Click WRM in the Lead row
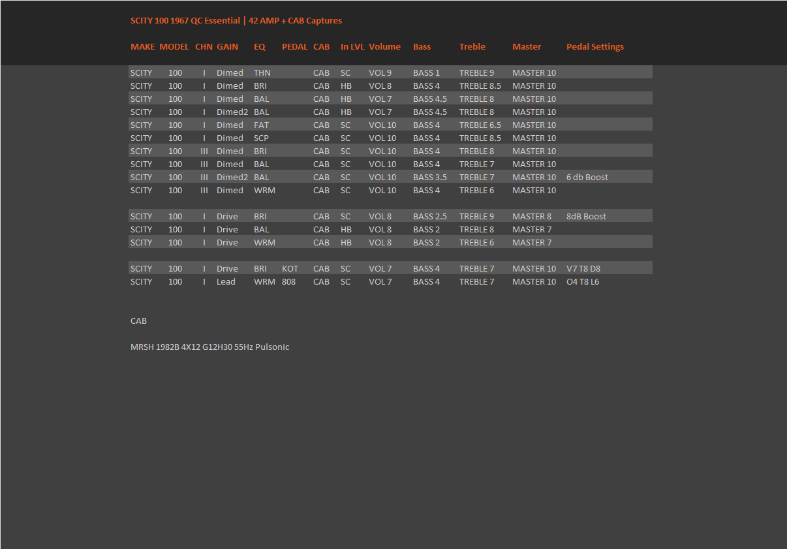This screenshot has width=787, height=549. tap(264, 281)
